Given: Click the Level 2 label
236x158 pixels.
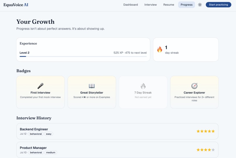Looking at the screenshot, I should point(25,53).
